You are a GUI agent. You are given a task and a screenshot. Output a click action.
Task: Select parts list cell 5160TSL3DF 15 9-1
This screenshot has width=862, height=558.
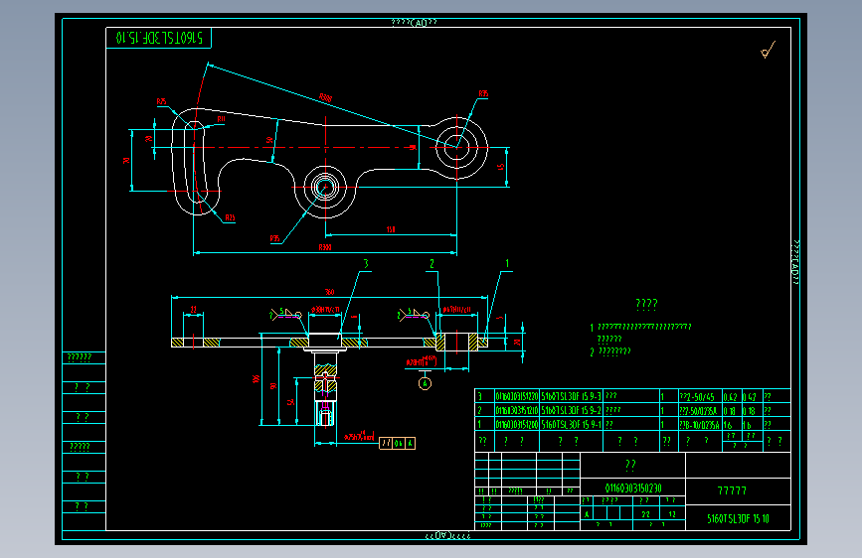[x=571, y=425]
